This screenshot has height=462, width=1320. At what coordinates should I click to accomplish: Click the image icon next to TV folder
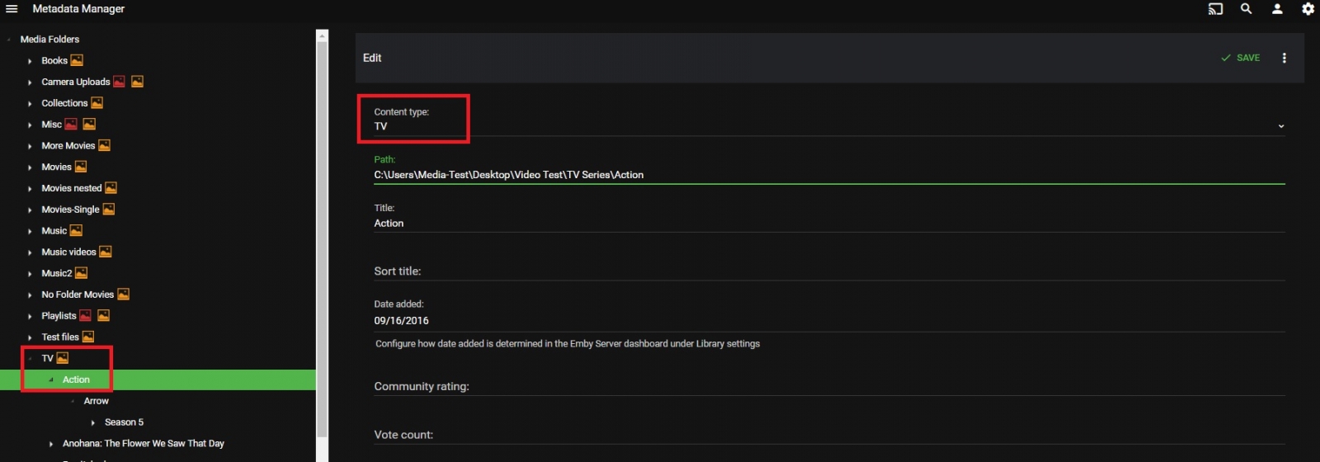pyautogui.click(x=63, y=358)
